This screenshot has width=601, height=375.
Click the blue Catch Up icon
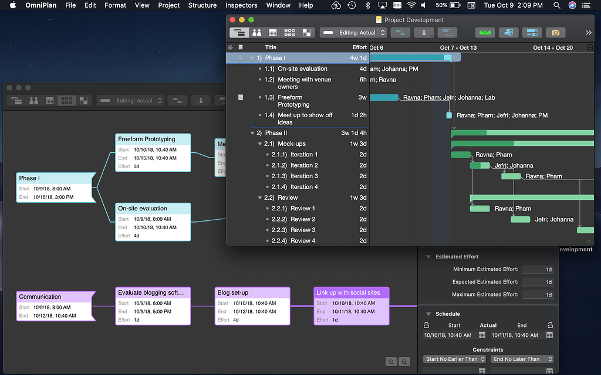[532, 33]
